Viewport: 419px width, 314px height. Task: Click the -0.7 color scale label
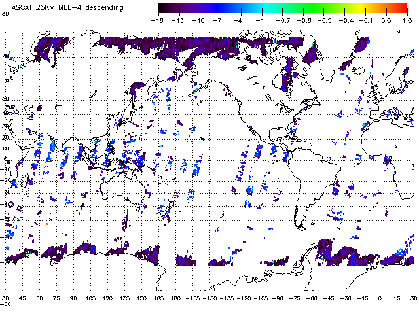click(283, 20)
